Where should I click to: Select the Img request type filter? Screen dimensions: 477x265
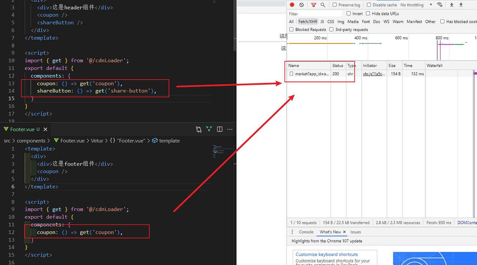pos(341,21)
